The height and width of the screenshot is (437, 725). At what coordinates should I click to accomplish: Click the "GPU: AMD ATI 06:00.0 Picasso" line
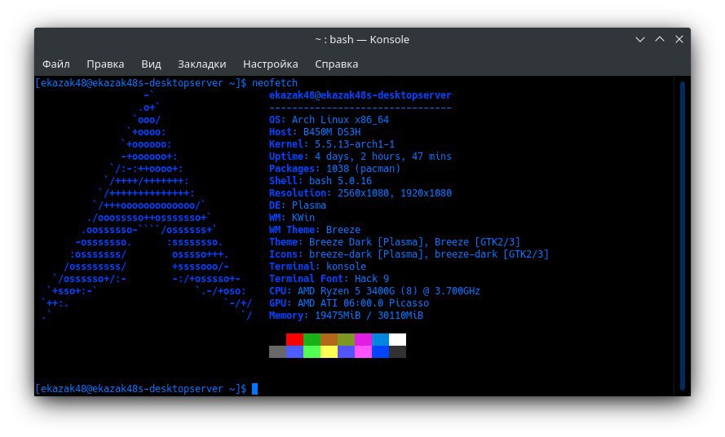(349, 303)
